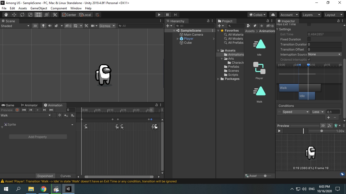
Task: Open Shaded draw mode dropdown
Action: (15, 26)
